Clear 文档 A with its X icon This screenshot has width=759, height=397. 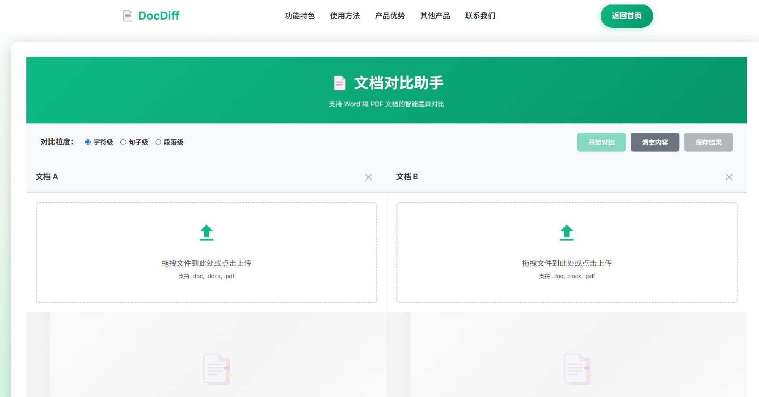click(x=368, y=177)
